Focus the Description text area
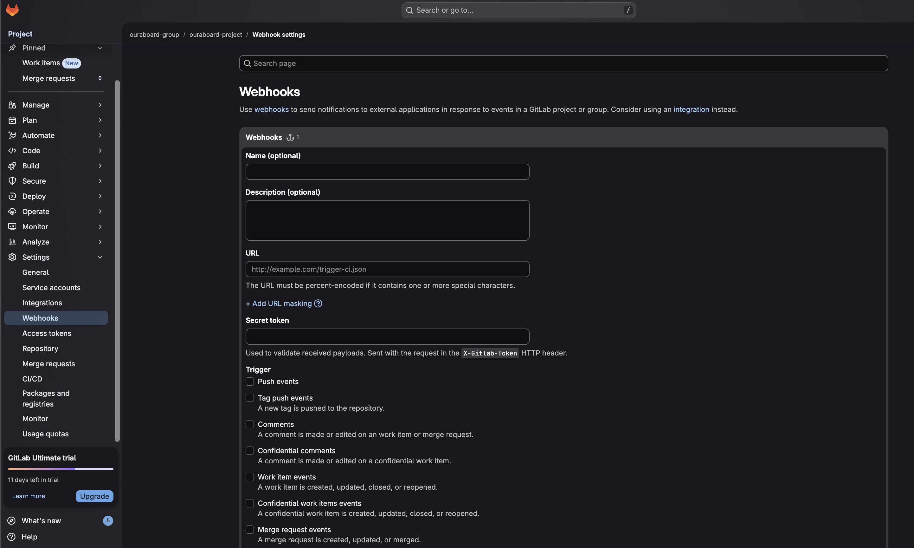 (x=388, y=220)
